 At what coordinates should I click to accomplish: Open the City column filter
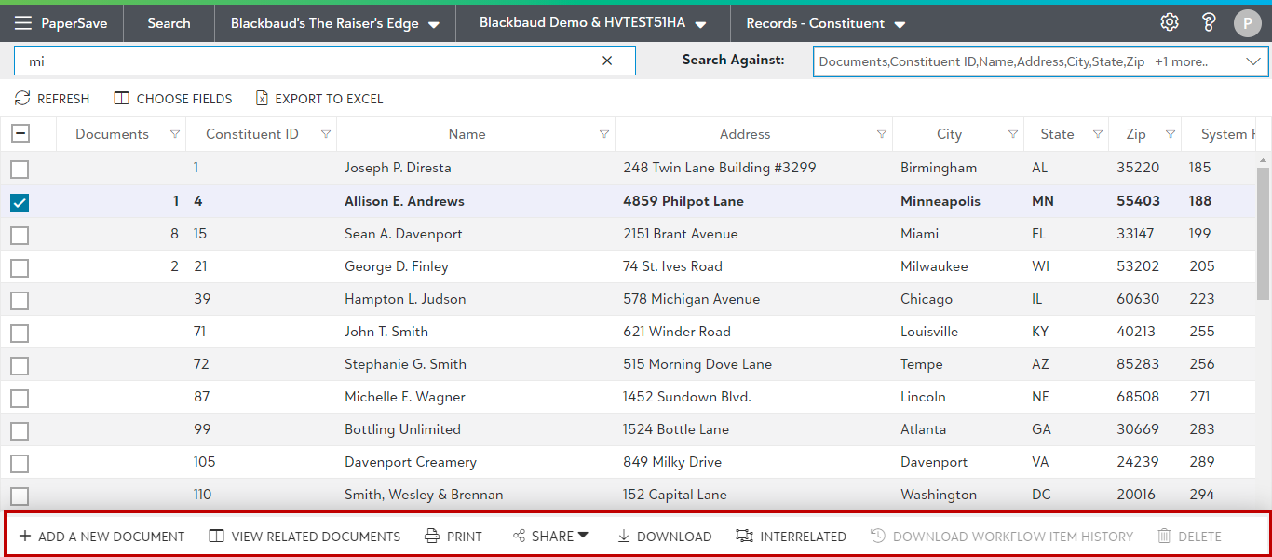coord(1012,134)
